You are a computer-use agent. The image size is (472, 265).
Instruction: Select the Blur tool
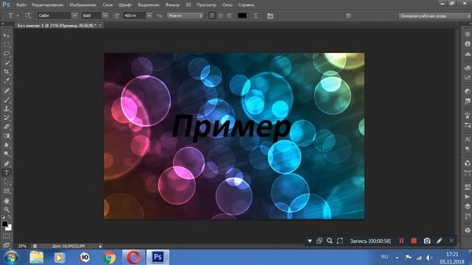(7, 145)
